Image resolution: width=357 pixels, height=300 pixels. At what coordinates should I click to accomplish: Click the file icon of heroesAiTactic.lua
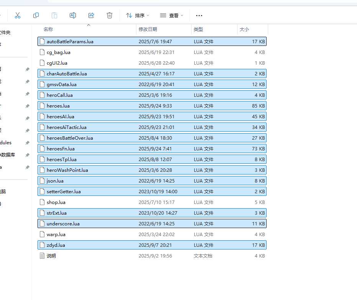coord(42,127)
